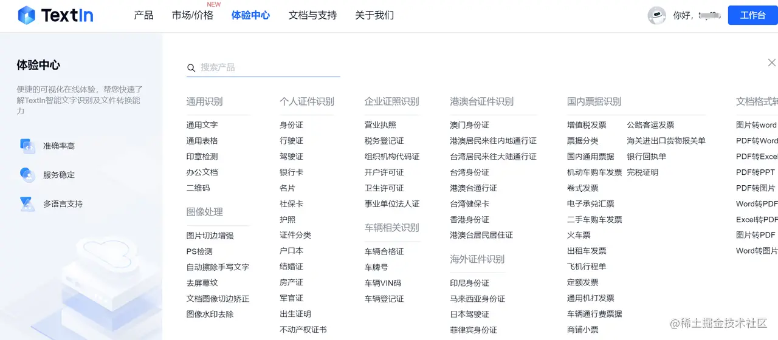
Task: Open 通用表格 recognition
Action: coord(202,141)
